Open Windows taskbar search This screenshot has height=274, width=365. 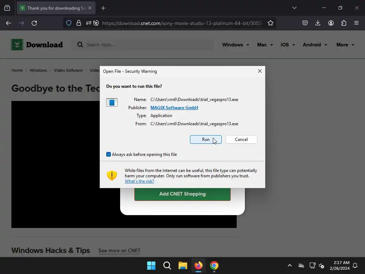167,265
